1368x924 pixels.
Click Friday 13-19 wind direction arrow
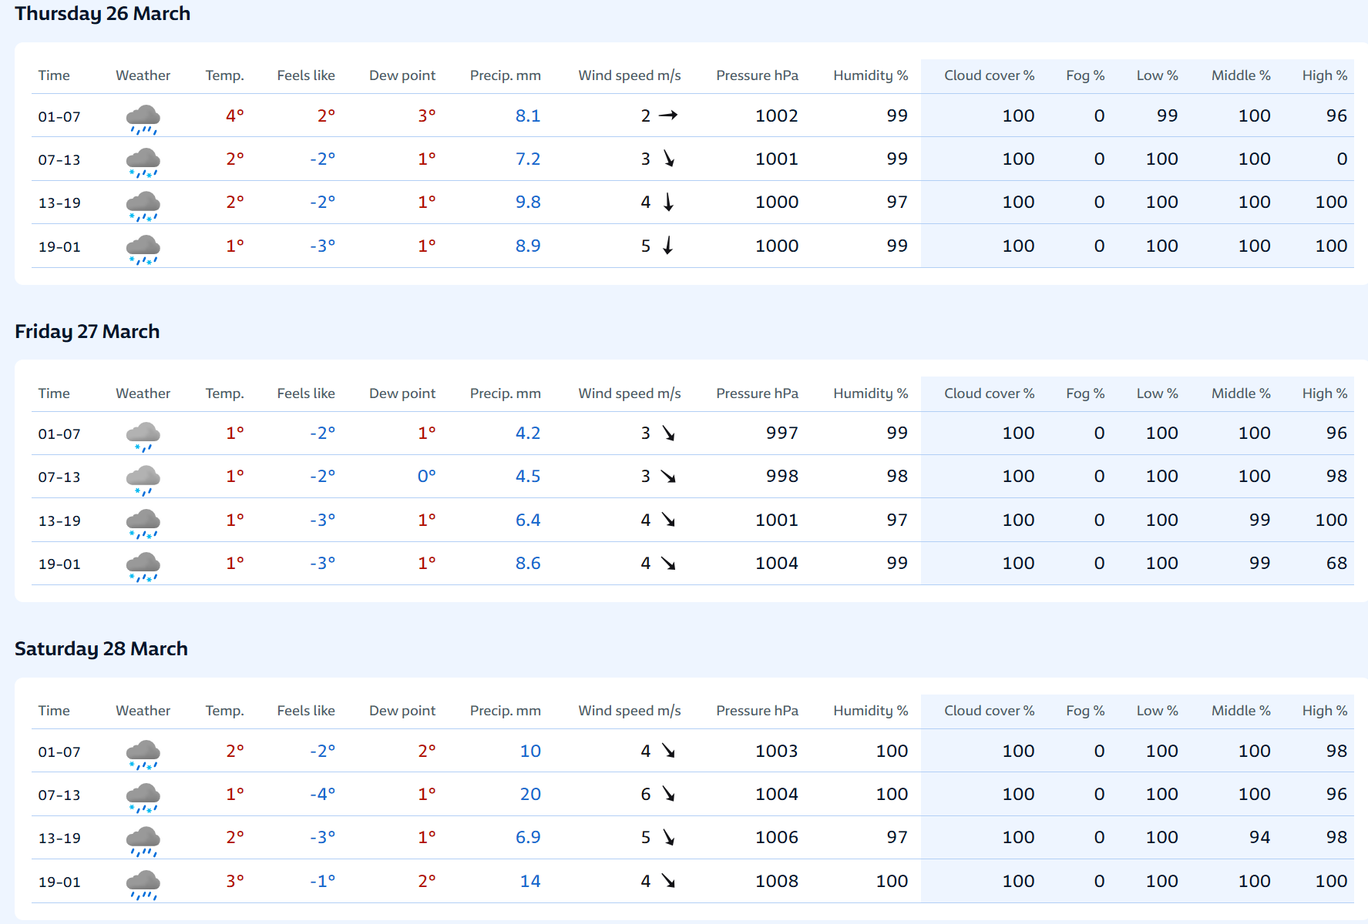pos(668,521)
